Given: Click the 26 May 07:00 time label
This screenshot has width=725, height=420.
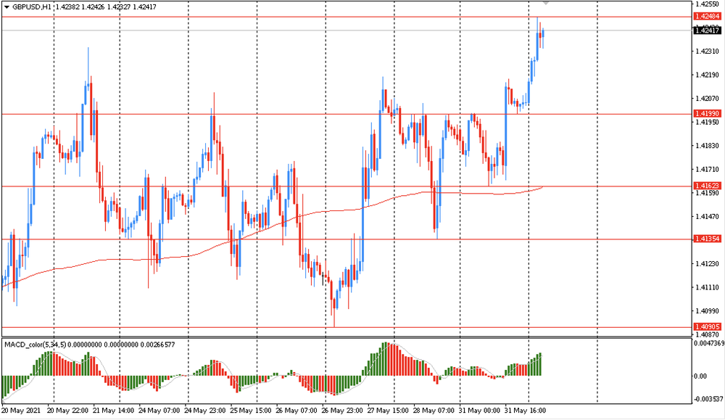Looking at the screenshot, I should (x=297, y=411).
